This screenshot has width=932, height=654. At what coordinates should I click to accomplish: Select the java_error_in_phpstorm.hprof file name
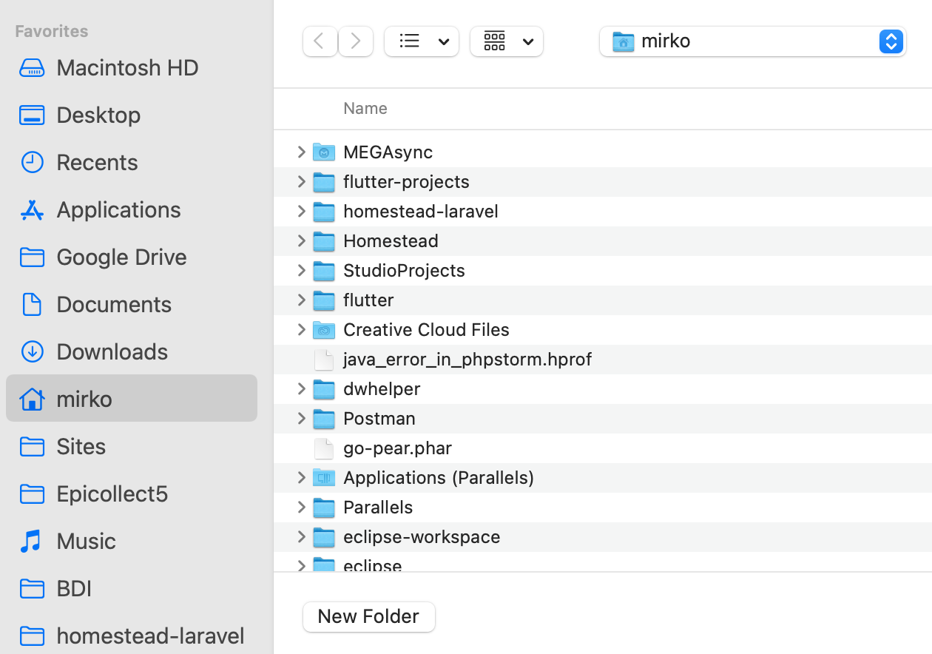[x=467, y=360]
